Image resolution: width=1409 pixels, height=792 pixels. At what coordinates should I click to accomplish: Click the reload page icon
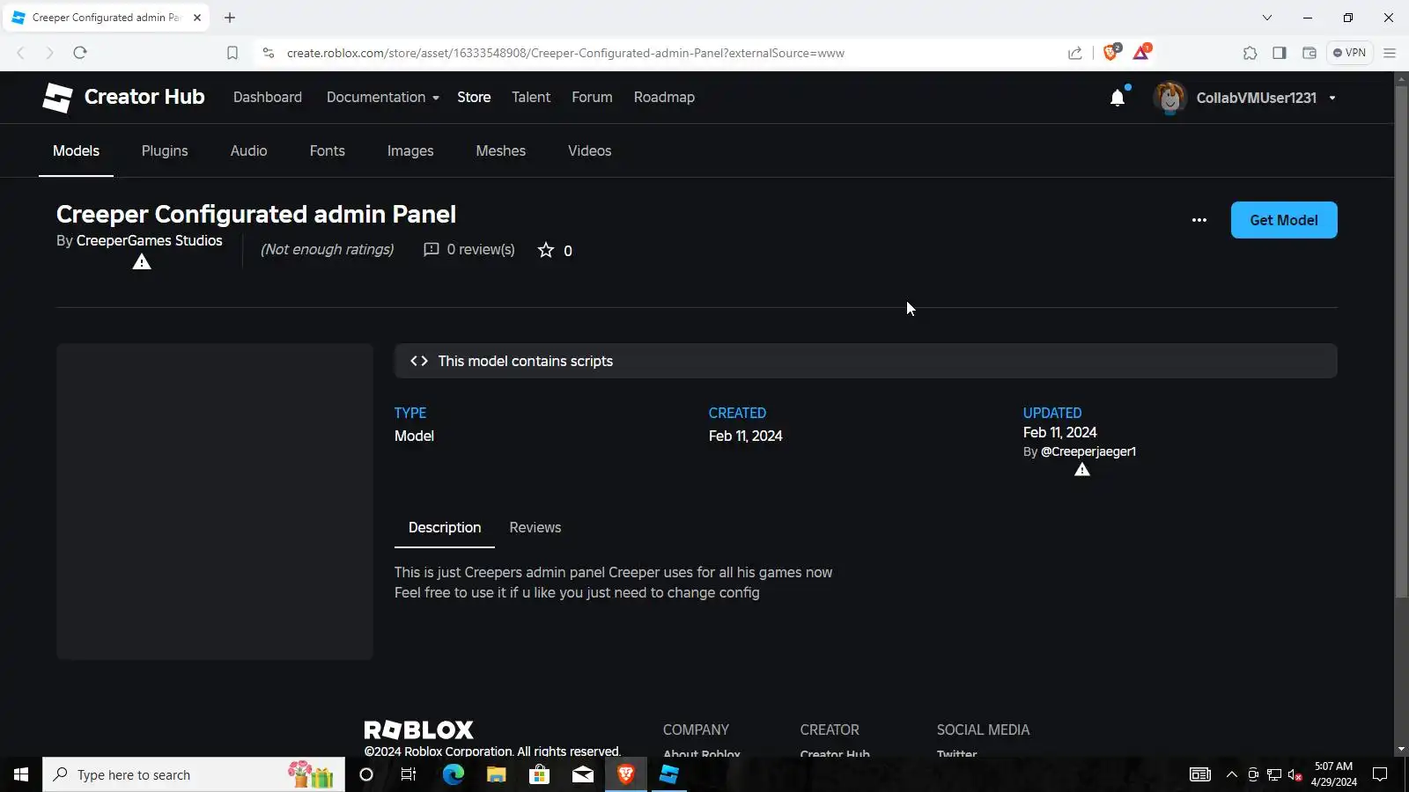click(x=80, y=53)
